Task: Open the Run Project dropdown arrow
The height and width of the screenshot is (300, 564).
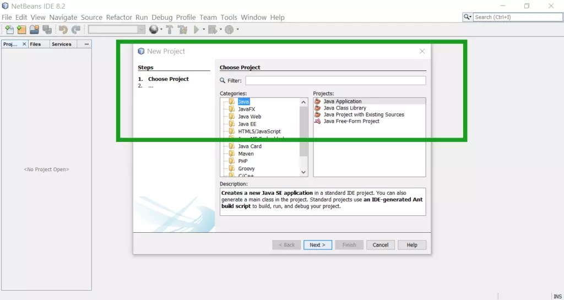Action: pyautogui.click(x=204, y=30)
